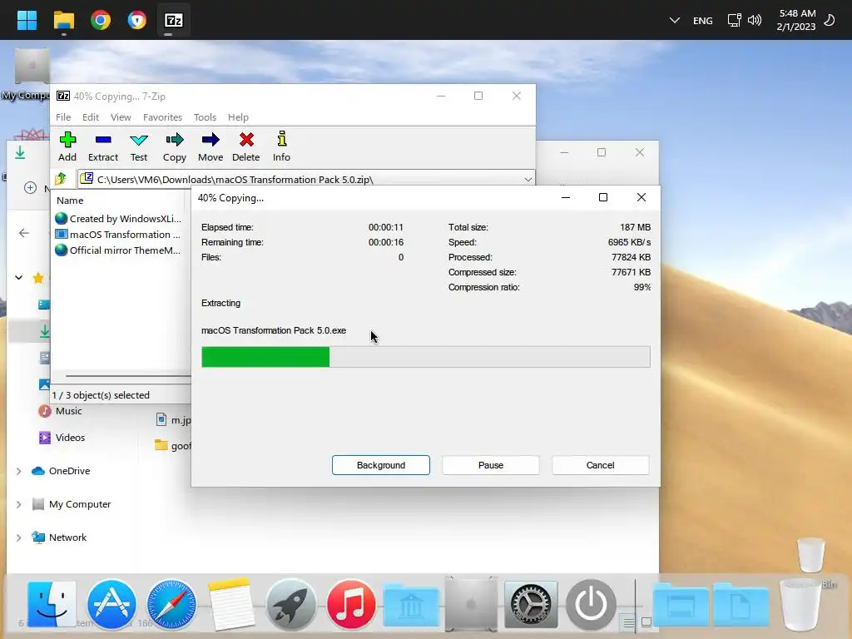Cancel the copying operation

(601, 465)
